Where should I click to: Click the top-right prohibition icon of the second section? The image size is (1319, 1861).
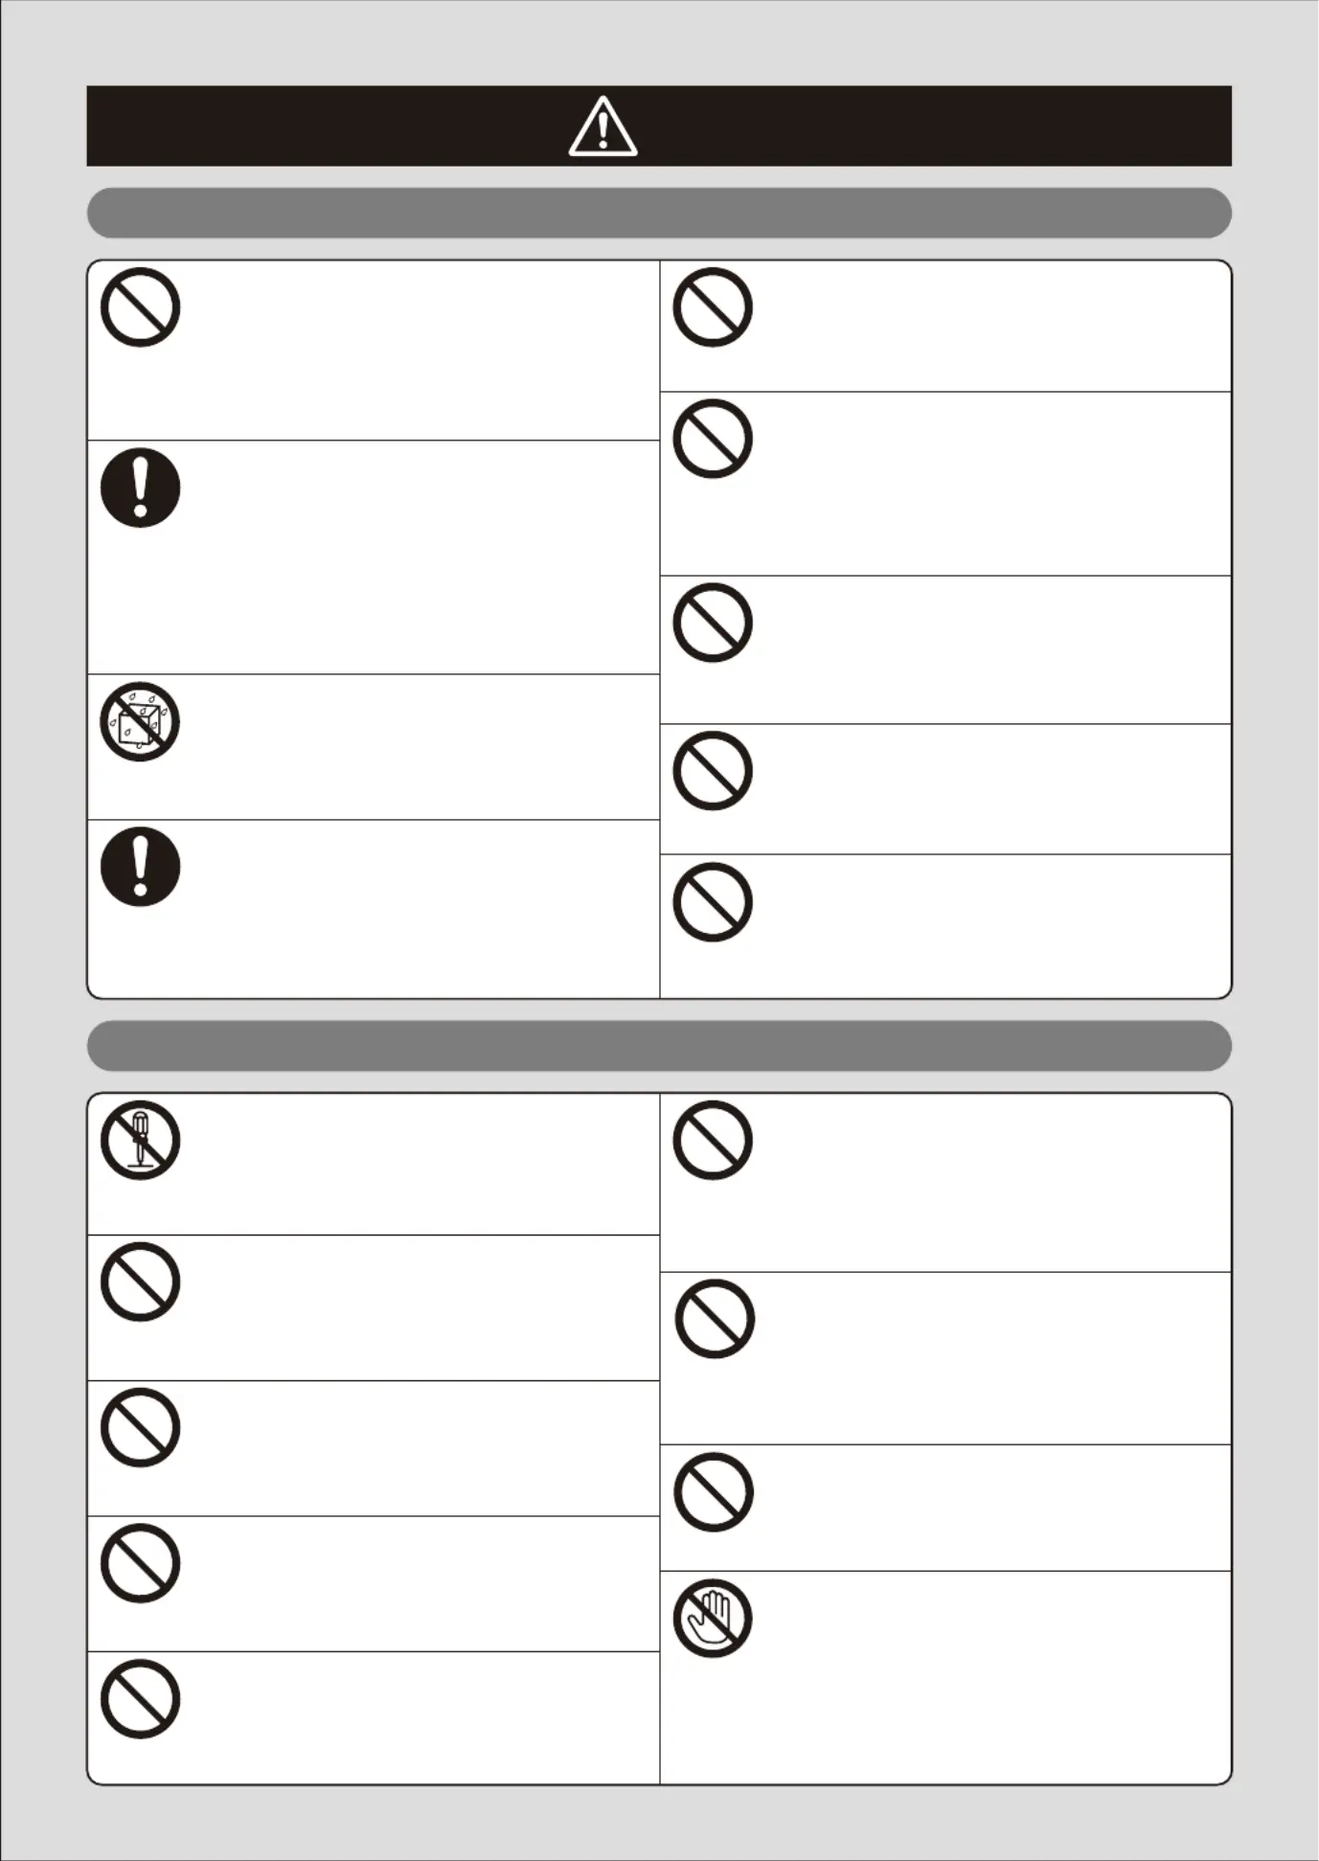[713, 1140]
